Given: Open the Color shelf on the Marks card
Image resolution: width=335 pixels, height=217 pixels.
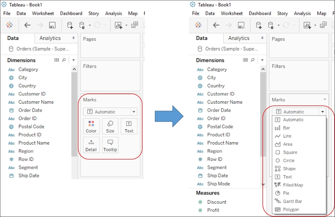Looking at the screenshot, I should (x=91, y=126).
